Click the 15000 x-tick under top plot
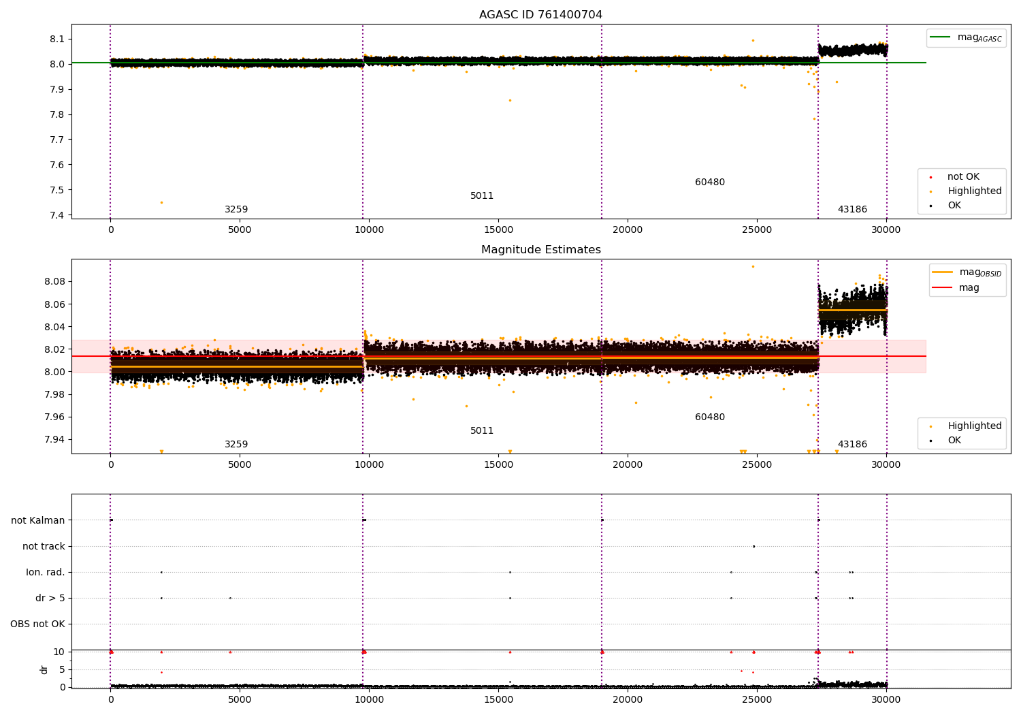Screen dimensions: 1021x715 (x=498, y=230)
